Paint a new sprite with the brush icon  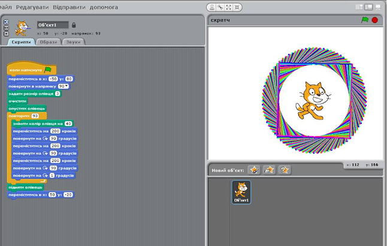(254, 170)
